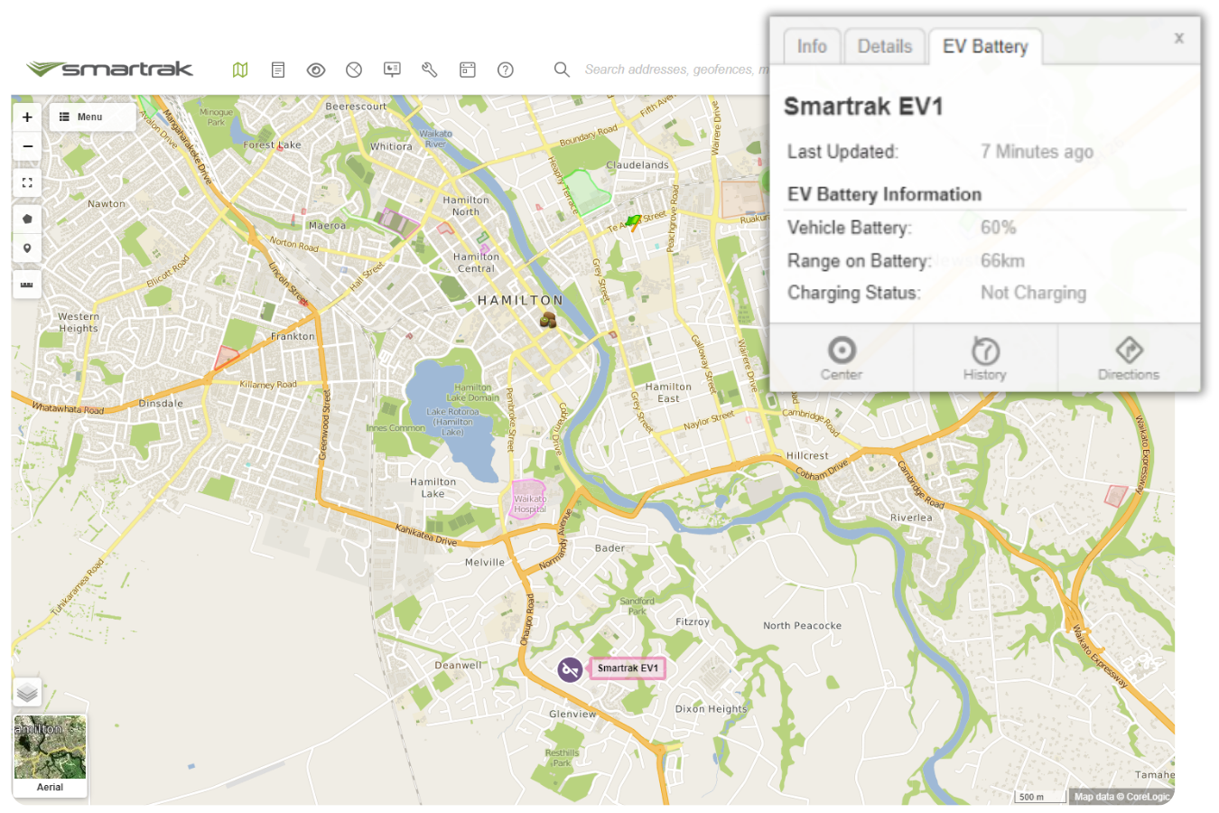
Task: Click the search magnifier icon
Action: 562,70
